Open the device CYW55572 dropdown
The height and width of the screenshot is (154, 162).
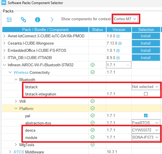coord(146,130)
